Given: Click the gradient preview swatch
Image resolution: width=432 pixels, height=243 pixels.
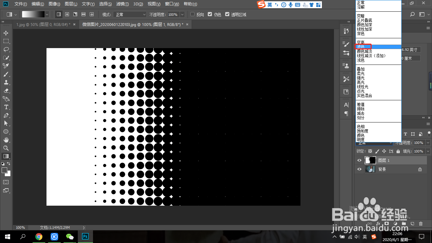Looking at the screenshot, I should [x=33, y=14].
